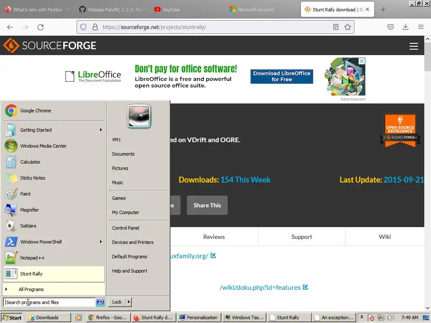Open Save to Pocket icon
The image size is (431, 323).
pyautogui.click(x=390, y=27)
